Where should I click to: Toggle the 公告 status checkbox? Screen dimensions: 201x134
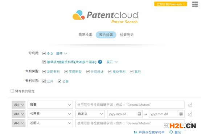(60, 81)
